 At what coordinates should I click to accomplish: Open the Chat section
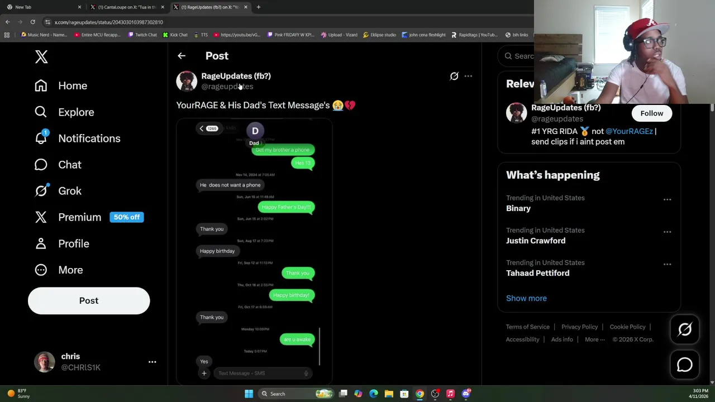(58, 164)
